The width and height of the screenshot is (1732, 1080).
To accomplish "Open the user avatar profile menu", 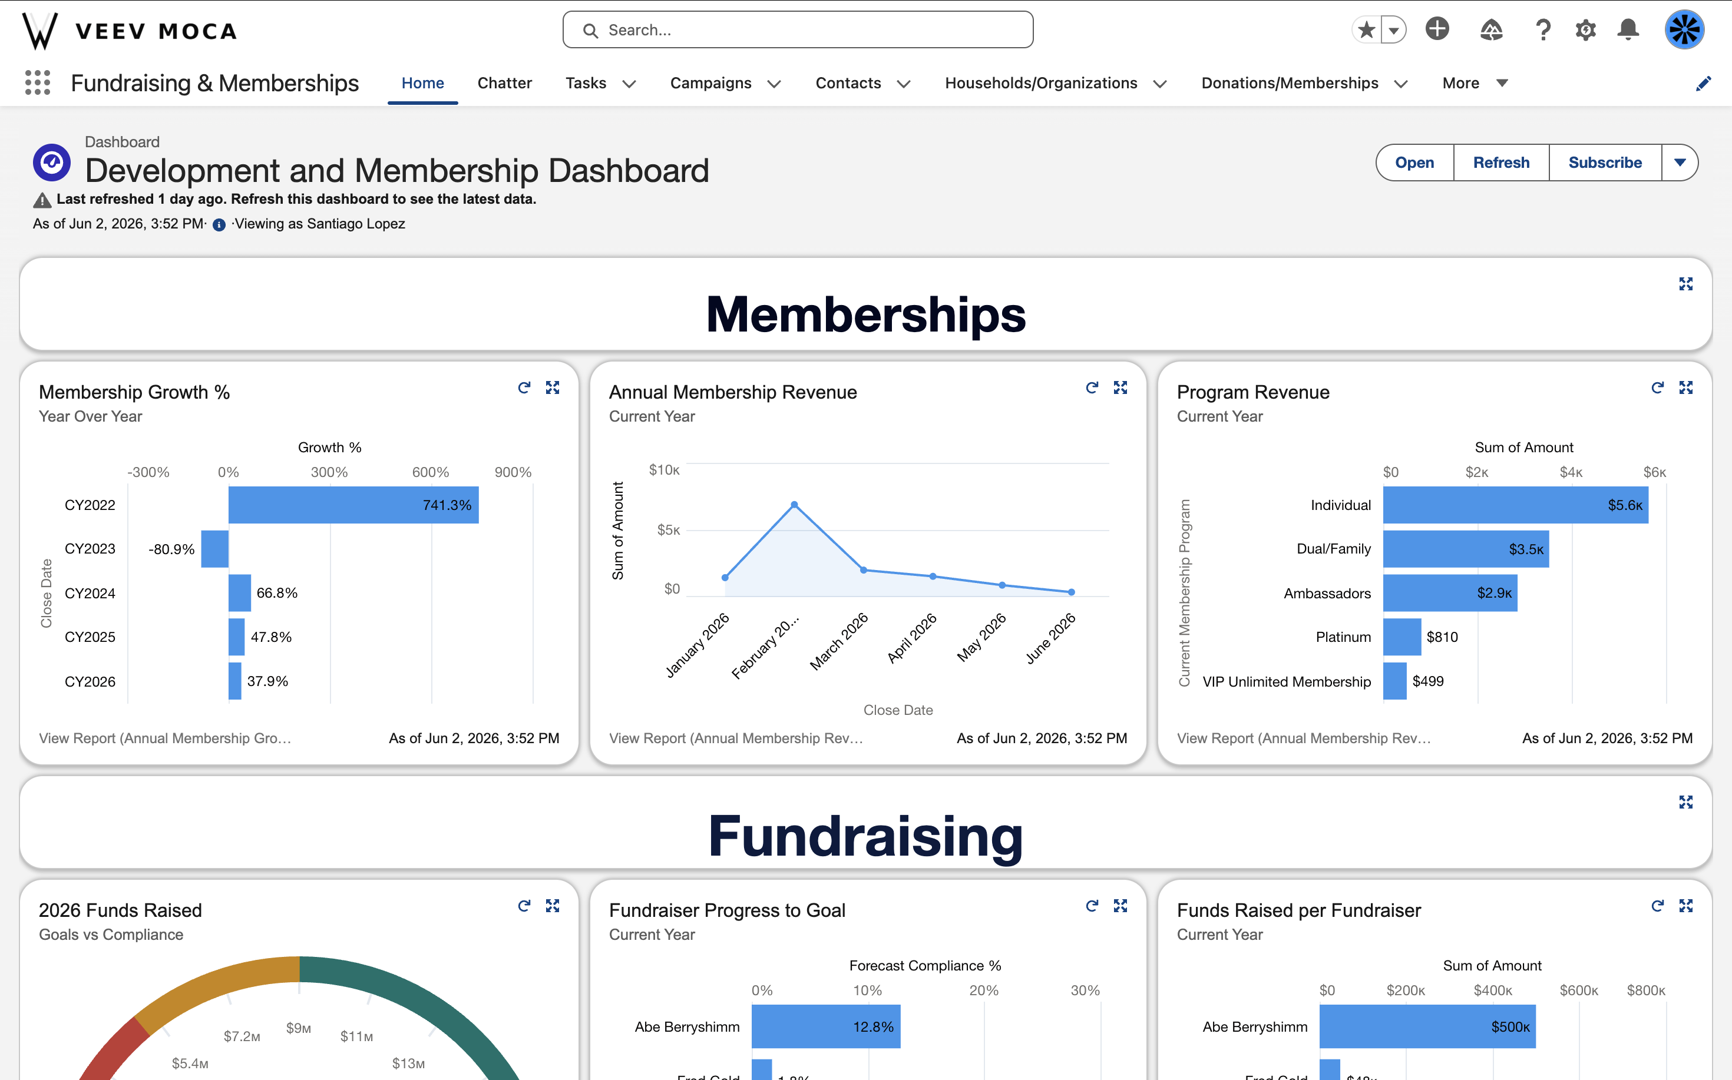I will pyautogui.click(x=1684, y=30).
